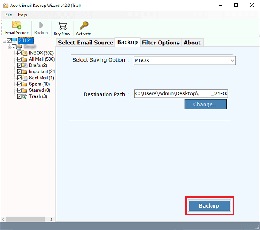Image resolution: width=260 pixels, height=230 pixels.
Task: Select the Sent Mail folder icon
Action: pos(25,78)
